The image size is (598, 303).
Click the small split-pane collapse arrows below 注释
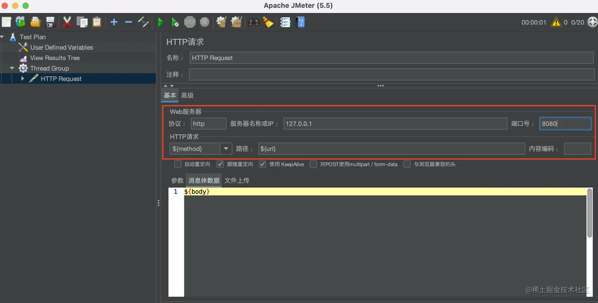(169, 86)
